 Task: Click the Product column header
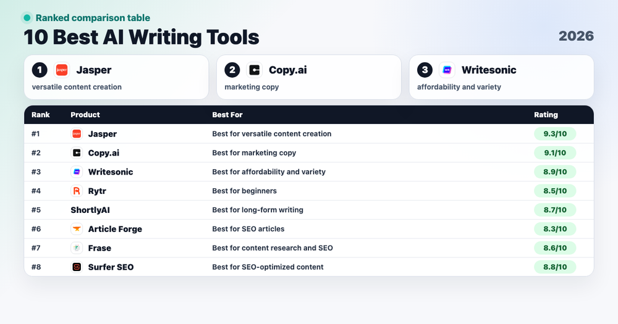pyautogui.click(x=85, y=115)
